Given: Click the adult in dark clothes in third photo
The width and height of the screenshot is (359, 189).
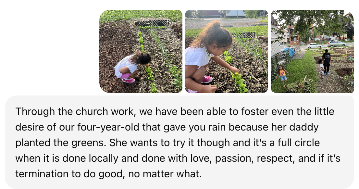Looking at the screenshot, I should click(326, 60).
